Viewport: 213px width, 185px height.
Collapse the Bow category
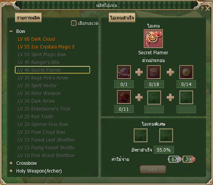pos(11,31)
